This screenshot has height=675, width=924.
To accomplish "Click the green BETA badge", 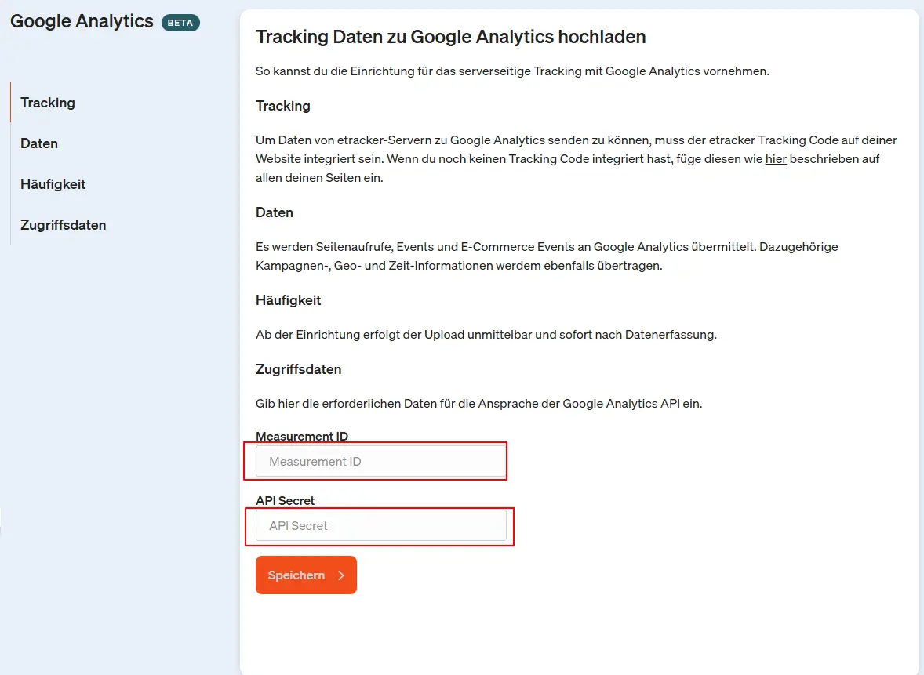I will coord(180,23).
